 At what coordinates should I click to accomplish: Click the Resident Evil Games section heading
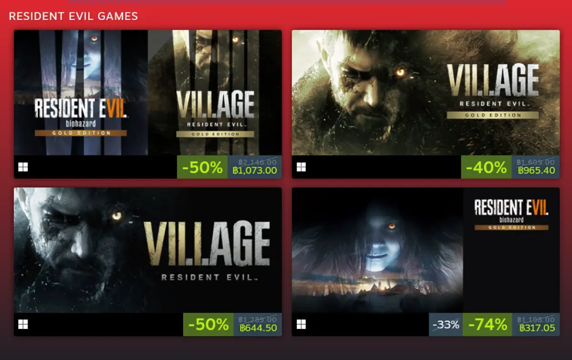73,16
